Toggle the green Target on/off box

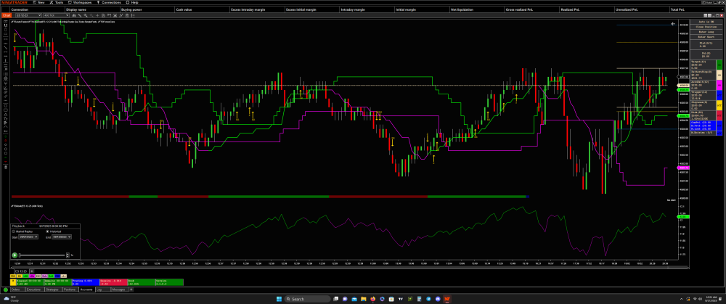point(719,65)
